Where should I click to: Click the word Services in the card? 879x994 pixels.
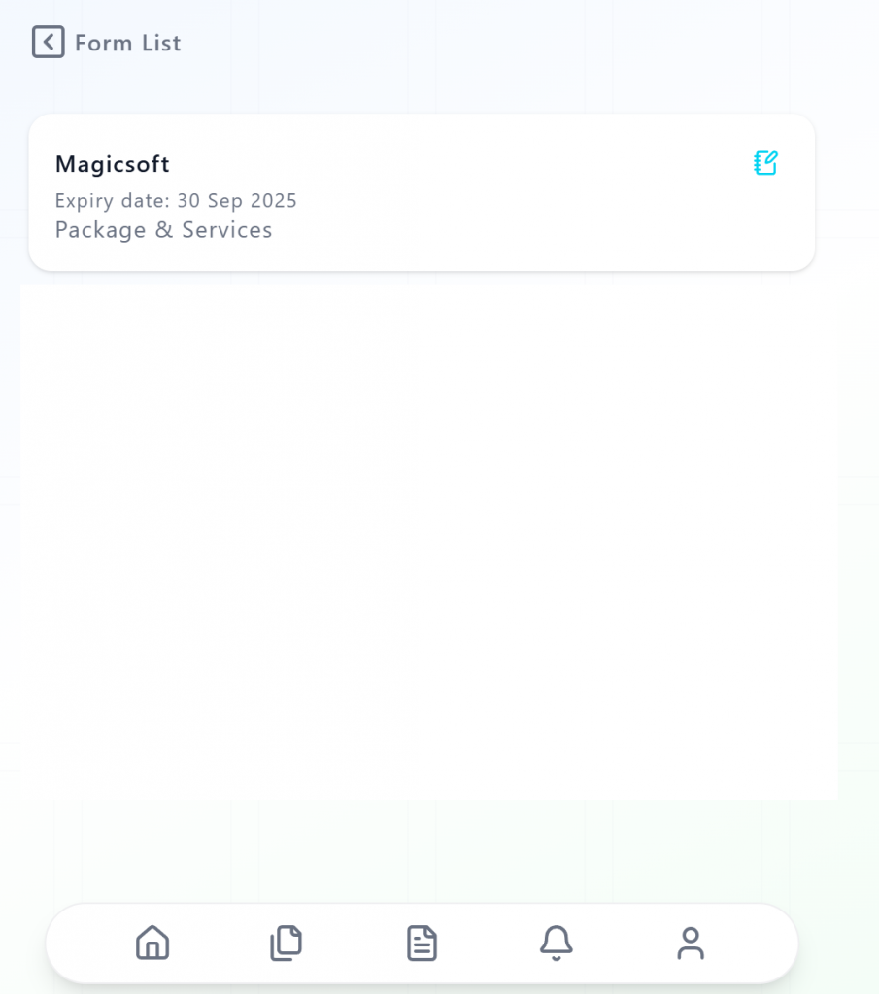pyautogui.click(x=227, y=229)
